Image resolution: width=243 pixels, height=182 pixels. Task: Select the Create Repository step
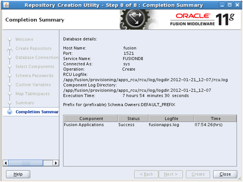tap(34, 48)
